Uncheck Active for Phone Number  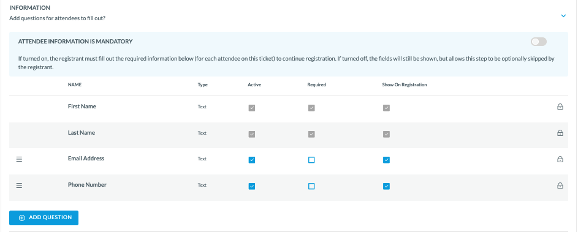point(252,186)
